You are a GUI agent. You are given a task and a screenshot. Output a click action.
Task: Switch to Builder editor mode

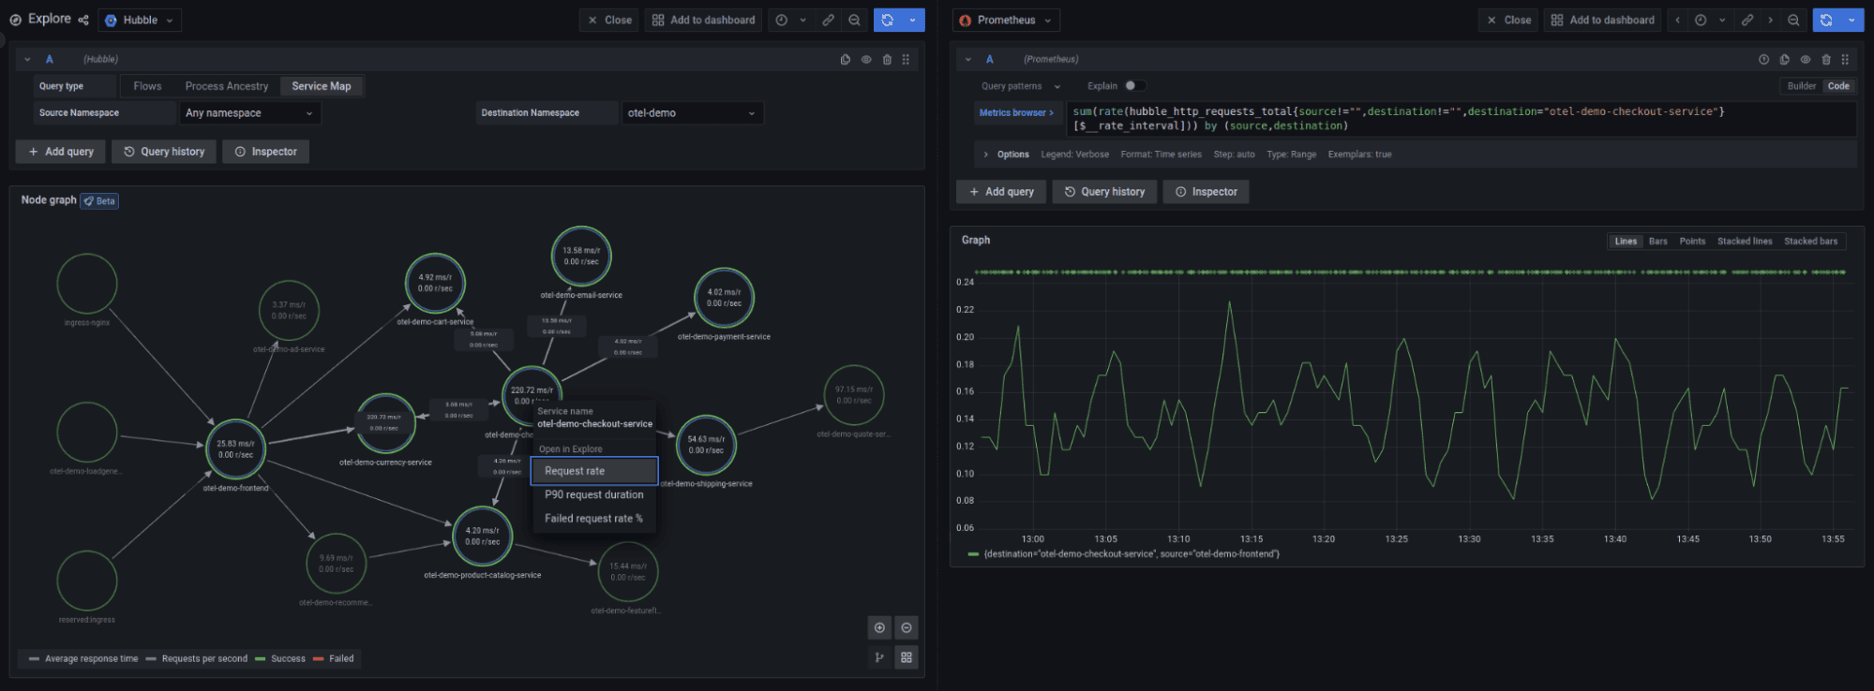(x=1801, y=86)
